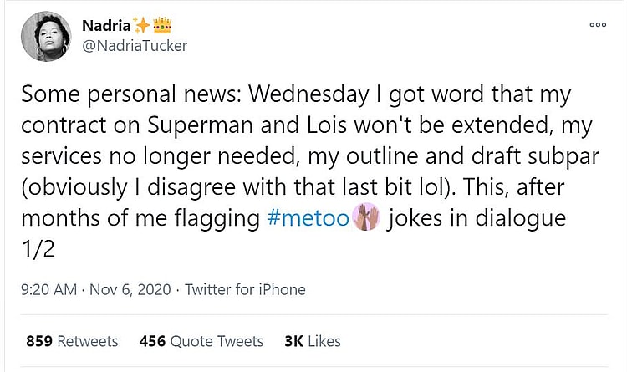The image size is (627, 372).
Task: Click "Superman and Lois" in the tweet
Action: 226,125
